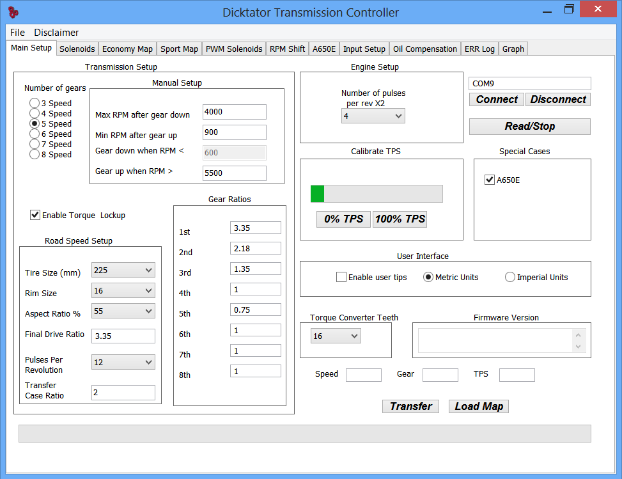Image resolution: width=622 pixels, height=479 pixels.
Task: Select the Main Setup tab
Action: pos(31,48)
